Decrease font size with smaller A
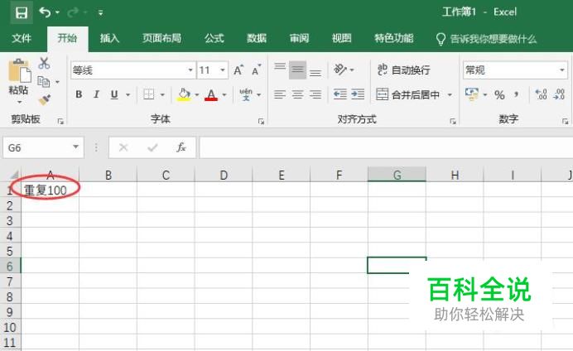 257,70
